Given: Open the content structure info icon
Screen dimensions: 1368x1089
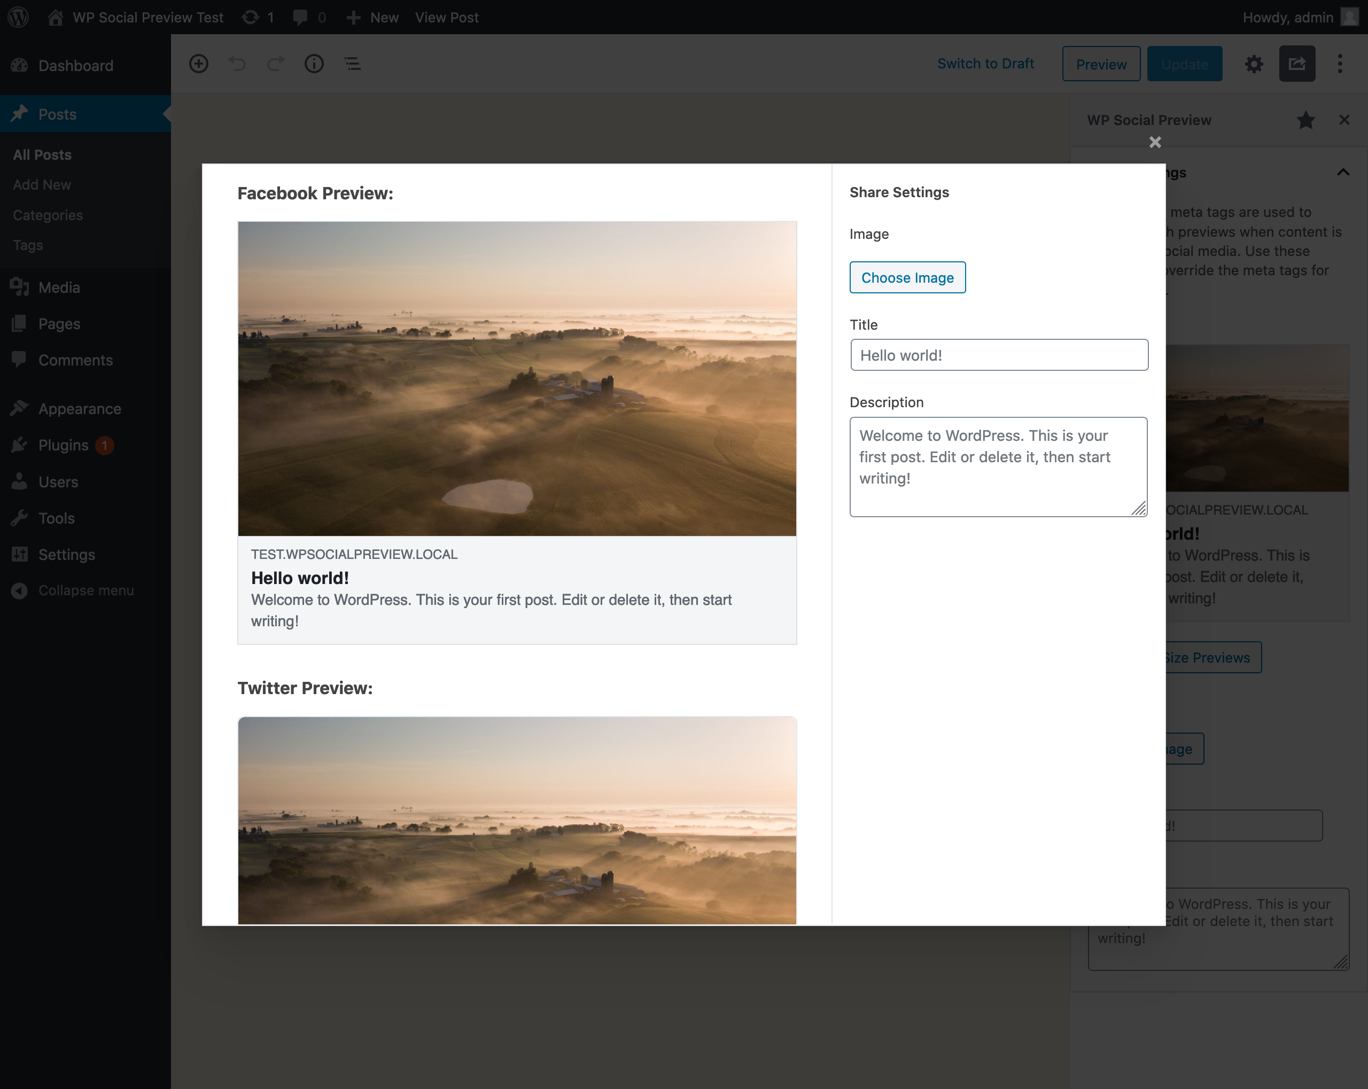Looking at the screenshot, I should [x=314, y=64].
